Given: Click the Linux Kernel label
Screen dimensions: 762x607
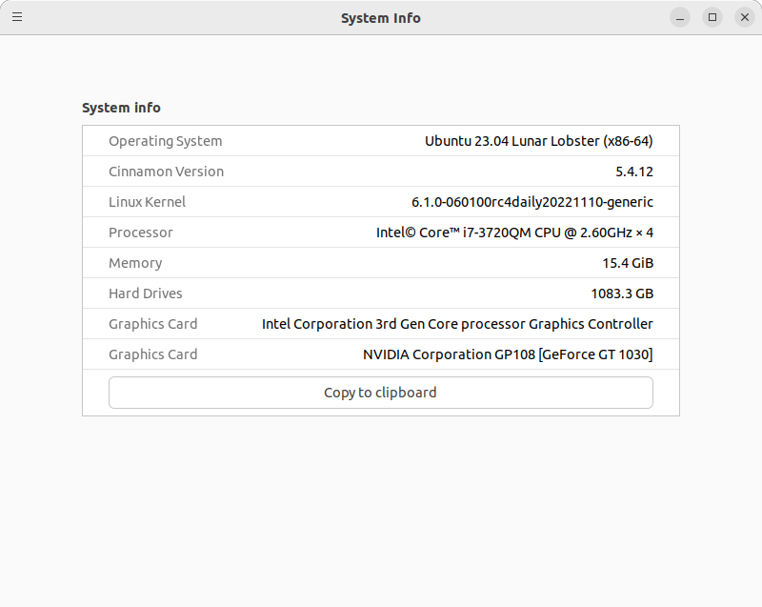Looking at the screenshot, I should tap(147, 202).
